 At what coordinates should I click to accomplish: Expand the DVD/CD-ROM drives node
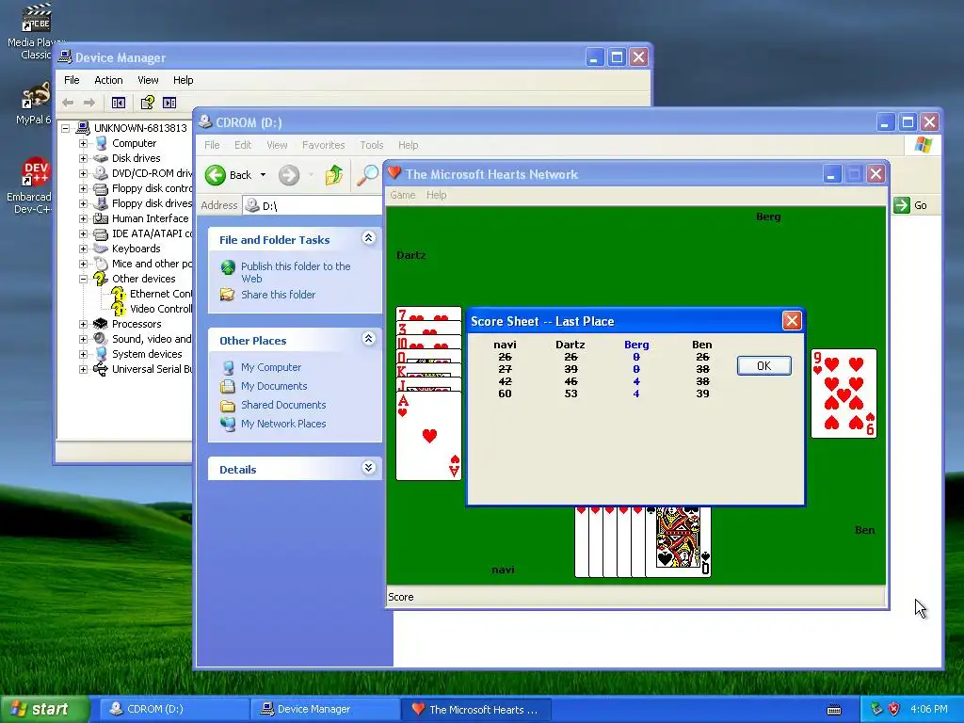point(83,173)
